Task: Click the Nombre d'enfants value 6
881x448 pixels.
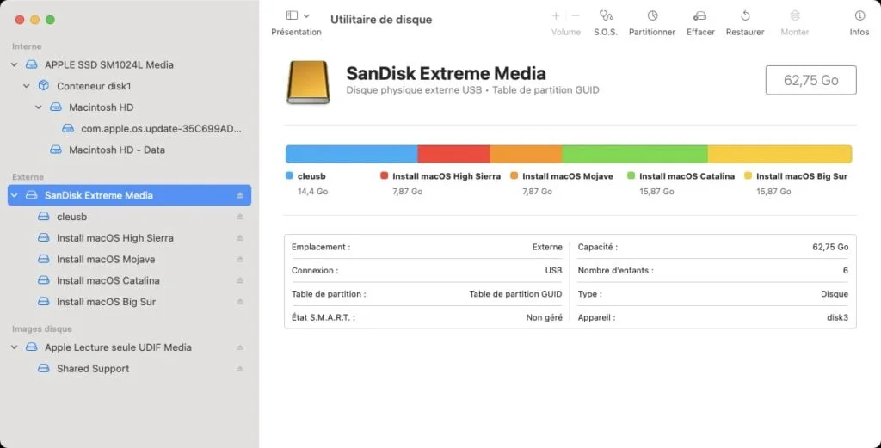Action: pos(845,271)
